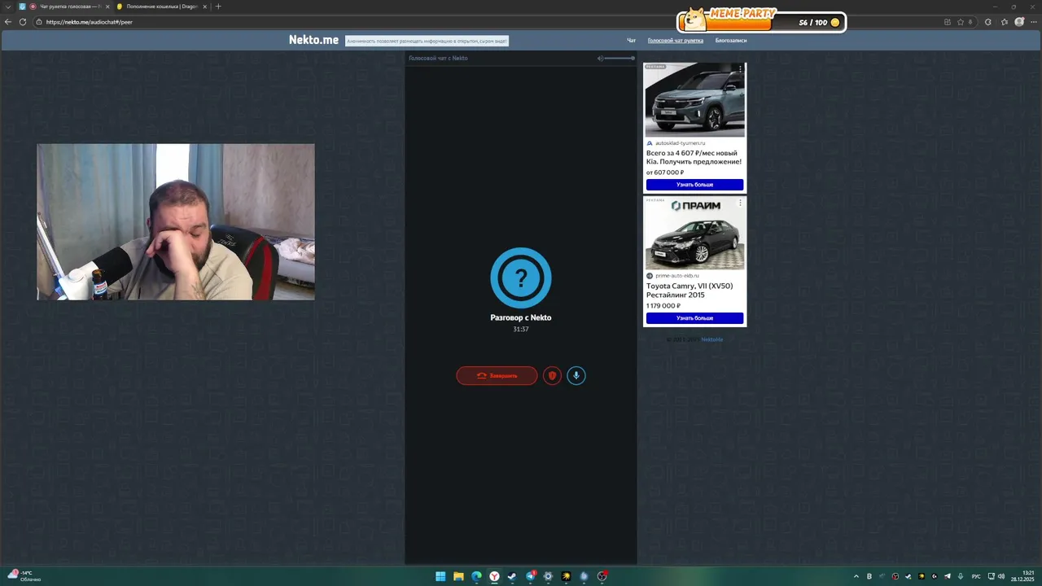This screenshot has height=586, width=1042.
Task: Open browser extensions puzzle icon
Action: tap(987, 22)
